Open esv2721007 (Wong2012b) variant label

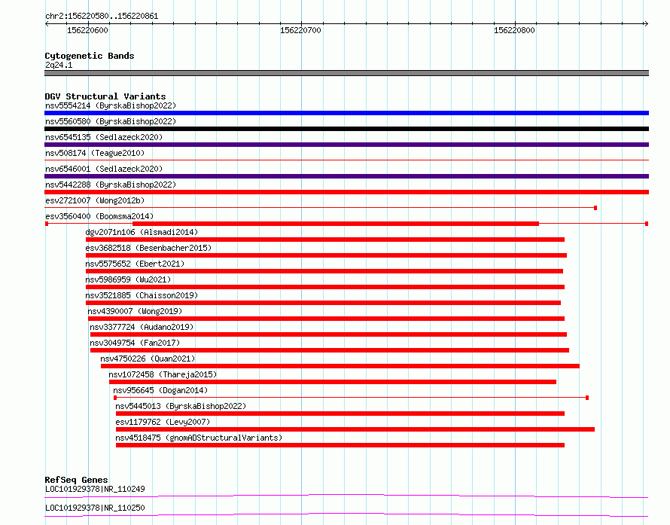[x=95, y=200]
